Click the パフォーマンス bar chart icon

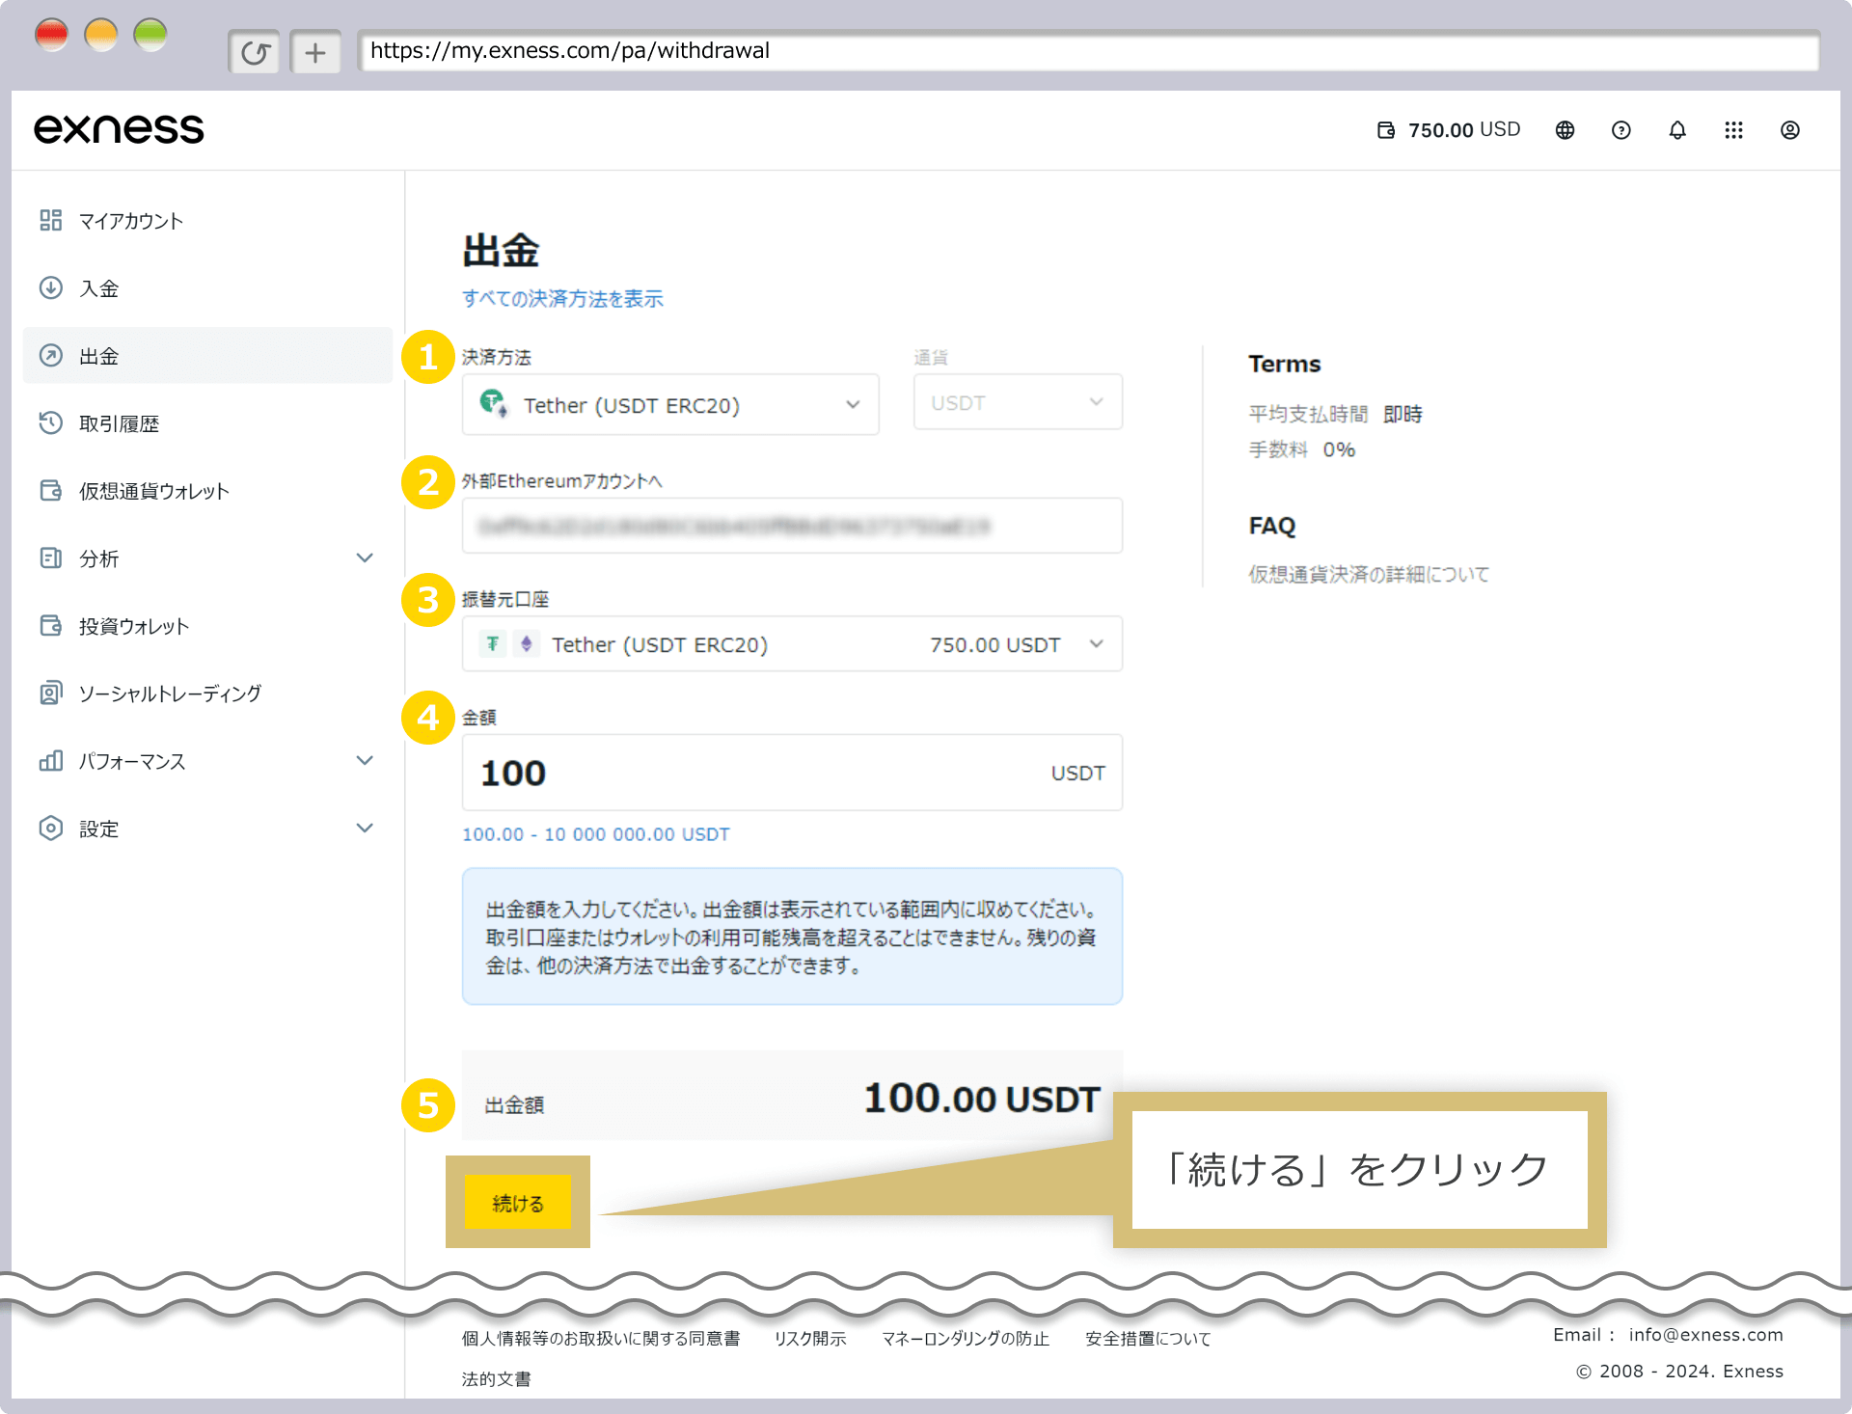(x=51, y=761)
